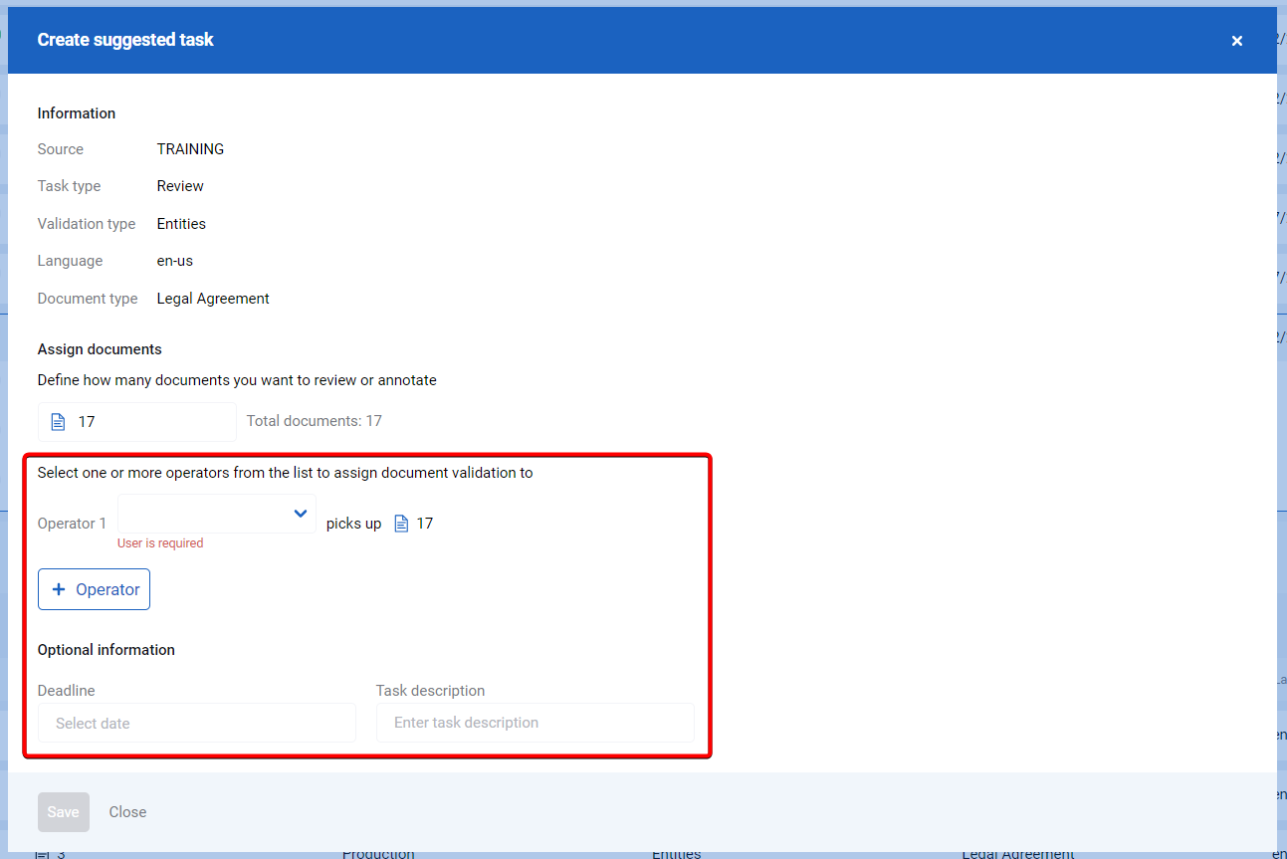Close the Create suggested task dialog with X
Viewport: 1287px width, 859px height.
(x=1237, y=41)
